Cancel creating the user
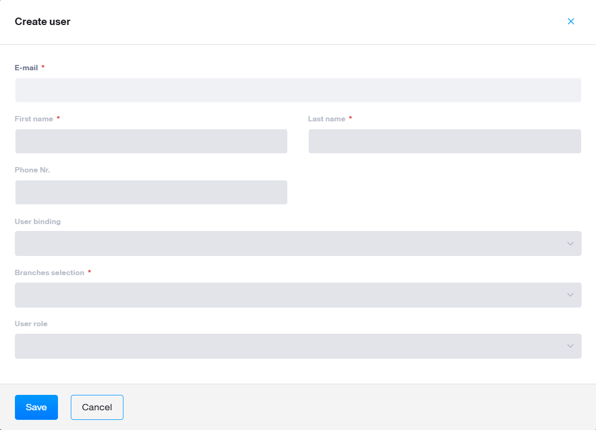This screenshot has width=596, height=430. (x=97, y=407)
